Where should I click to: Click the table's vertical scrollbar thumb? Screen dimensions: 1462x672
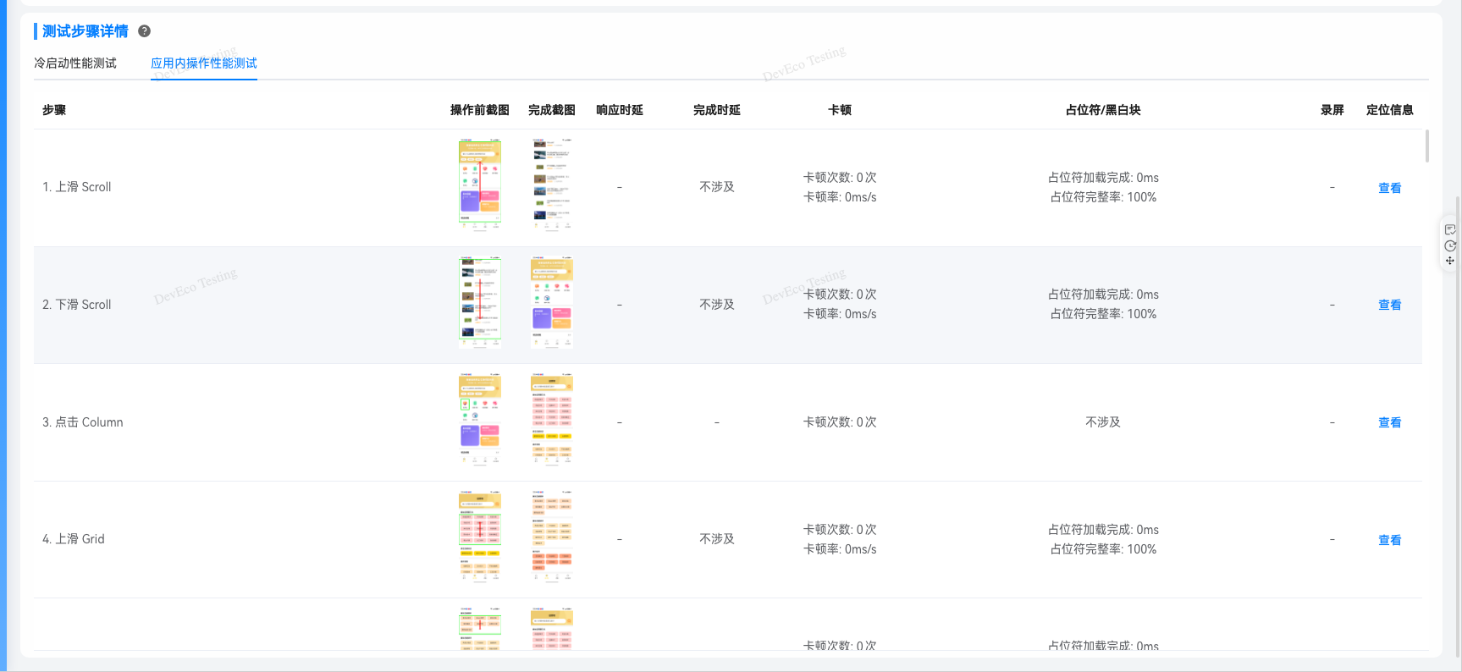click(1427, 146)
